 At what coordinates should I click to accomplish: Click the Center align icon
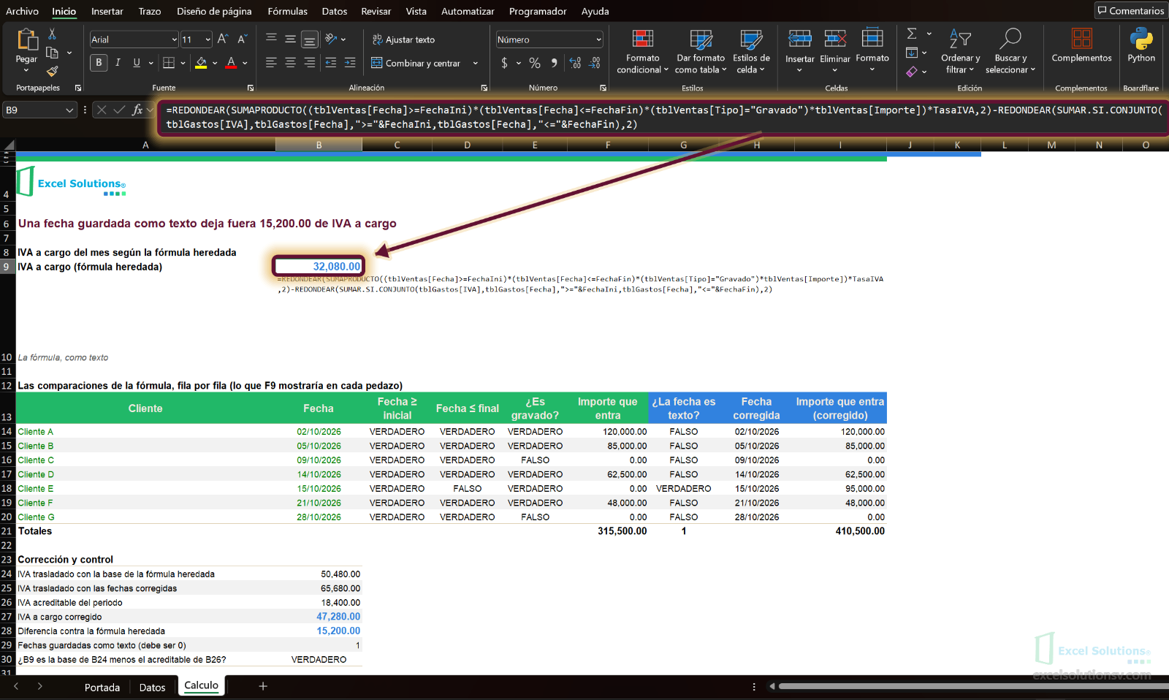(x=290, y=63)
